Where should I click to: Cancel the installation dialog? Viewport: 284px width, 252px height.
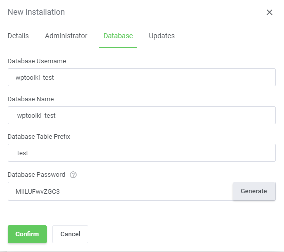[x=70, y=234]
